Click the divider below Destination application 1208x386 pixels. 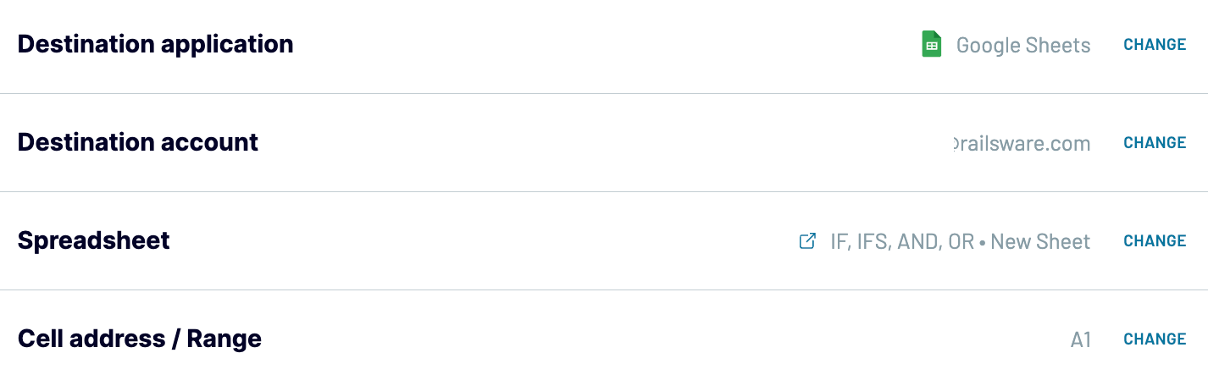point(604,93)
